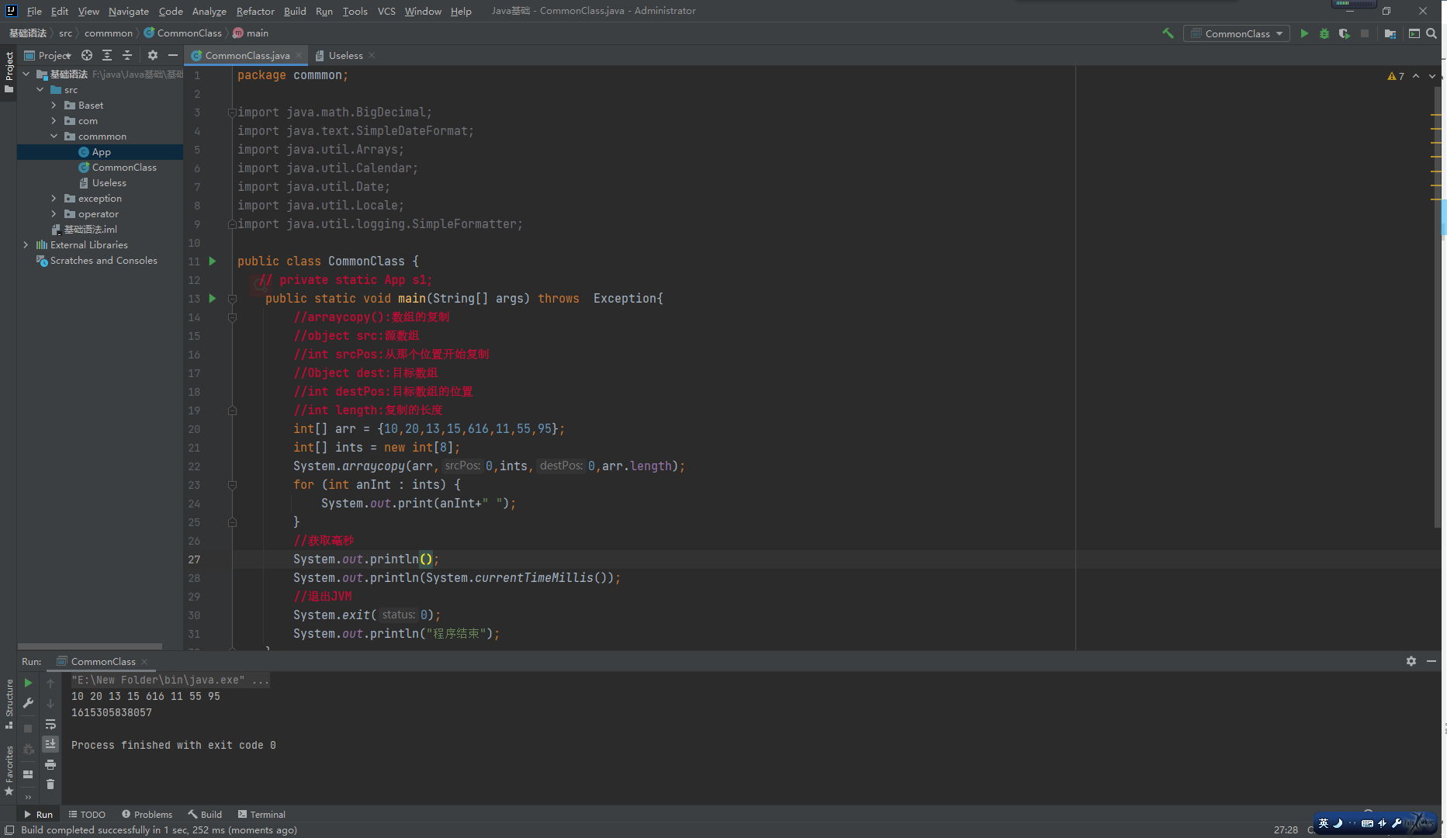Jump to next highlighted problem arrow

(1432, 76)
